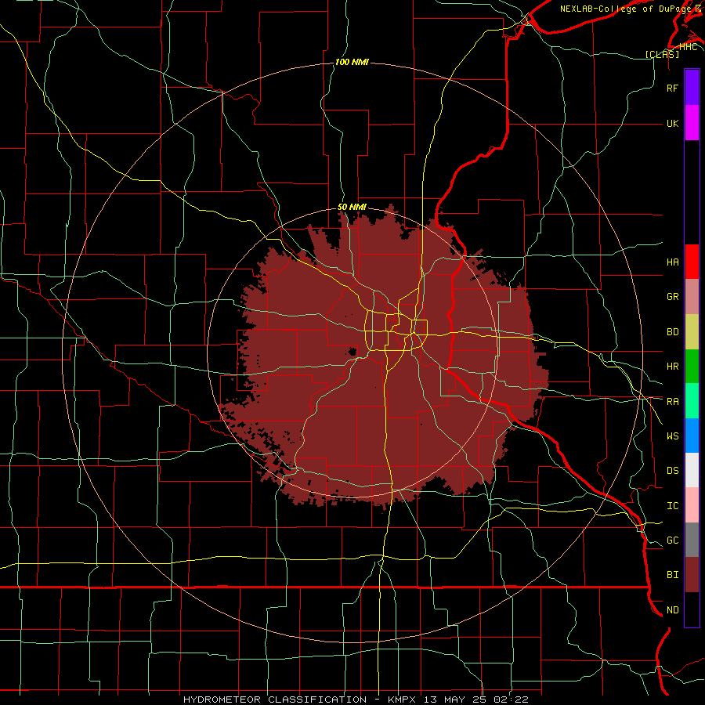705x705 pixels.
Task: Click the BI legend label
Action: [672, 575]
